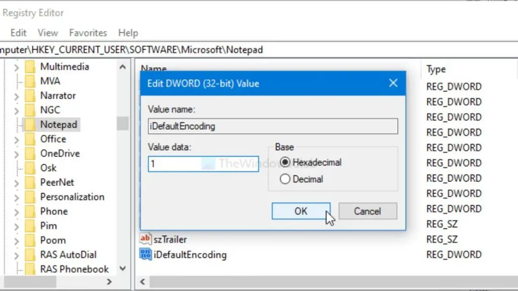Image resolution: width=518 pixels, height=291 pixels.
Task: Close the Edit DWORD dialog
Action: point(393,83)
